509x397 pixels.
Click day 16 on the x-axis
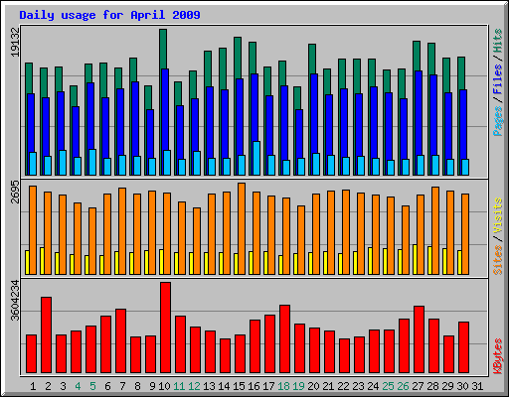coord(254,386)
